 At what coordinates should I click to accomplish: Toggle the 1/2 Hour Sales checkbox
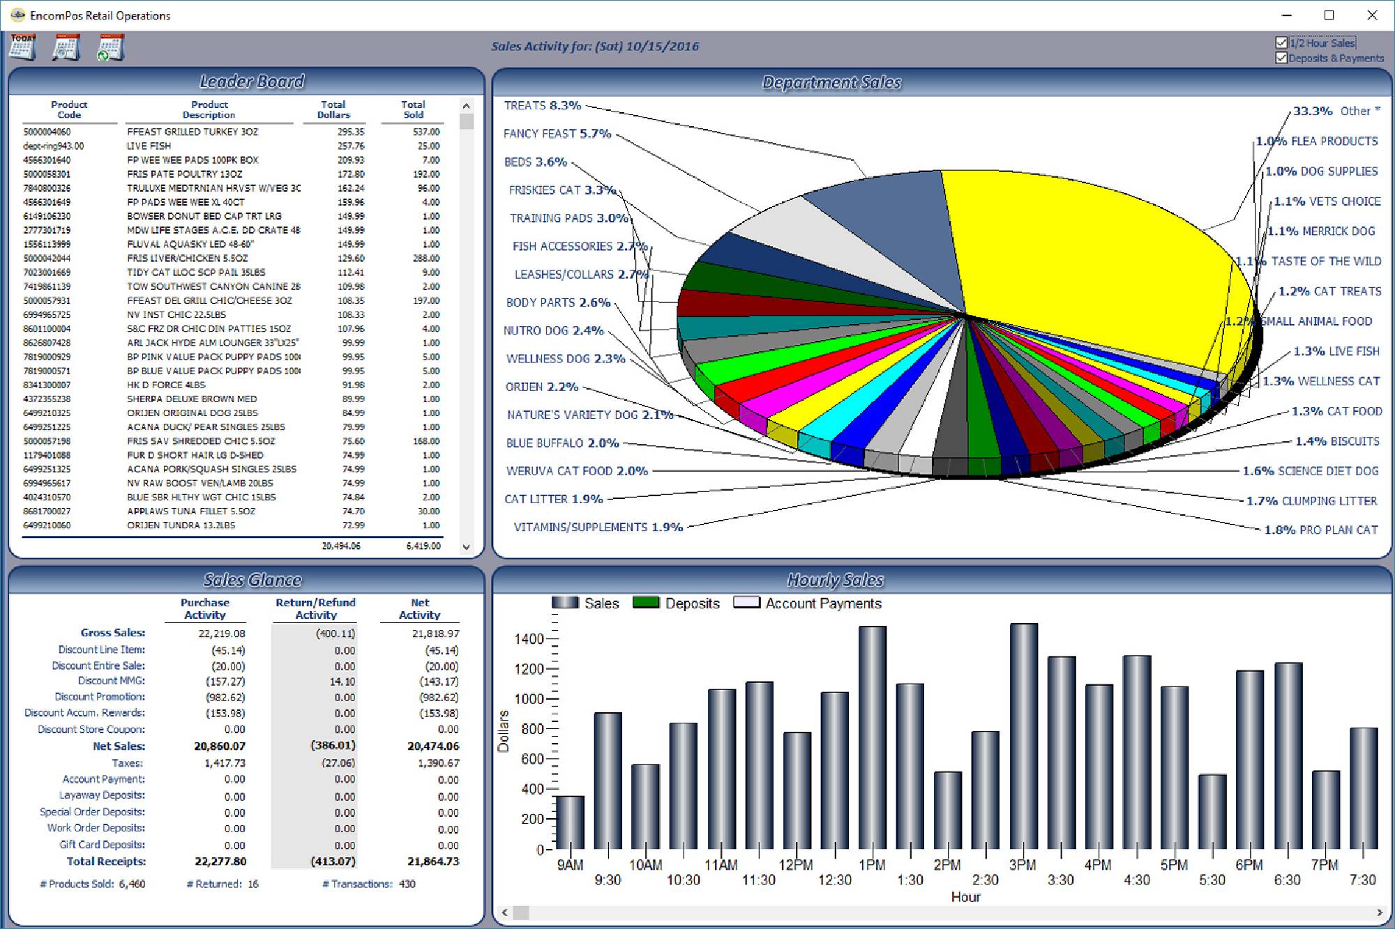click(1281, 43)
